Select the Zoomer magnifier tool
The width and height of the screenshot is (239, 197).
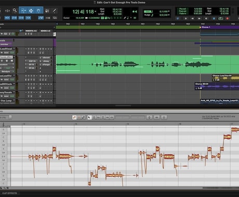15,11
